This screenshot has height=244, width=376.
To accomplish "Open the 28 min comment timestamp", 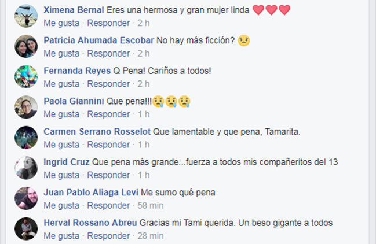I will click(x=151, y=236).
